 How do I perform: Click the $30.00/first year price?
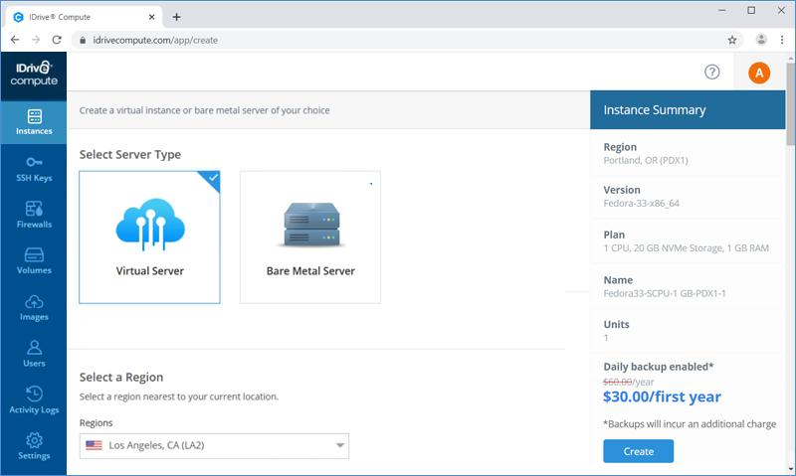point(662,397)
